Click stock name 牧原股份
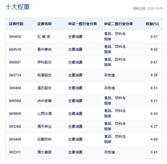 tap(44, 75)
